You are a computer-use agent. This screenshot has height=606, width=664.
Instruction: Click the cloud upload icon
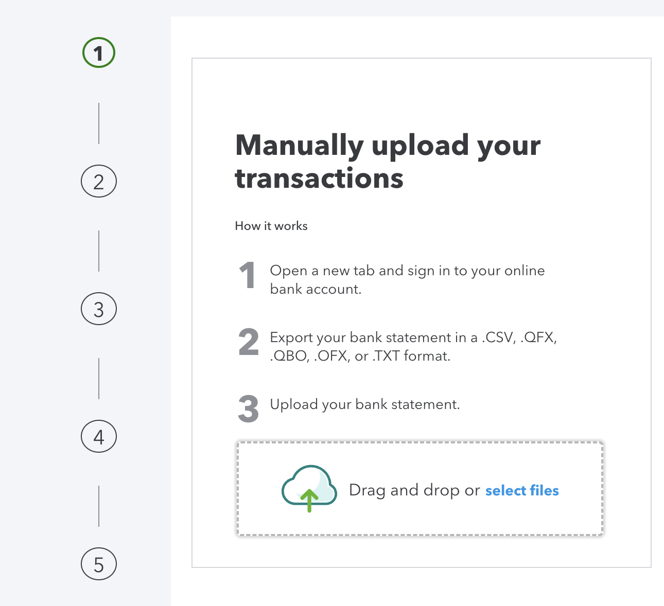[309, 489]
